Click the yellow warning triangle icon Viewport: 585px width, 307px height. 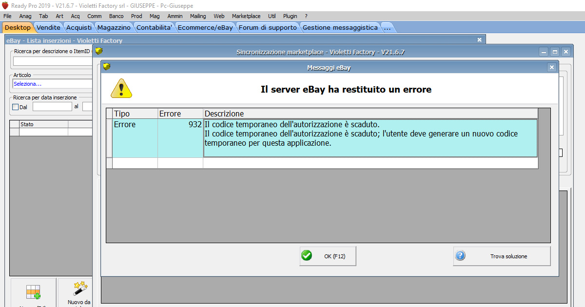coord(121,89)
